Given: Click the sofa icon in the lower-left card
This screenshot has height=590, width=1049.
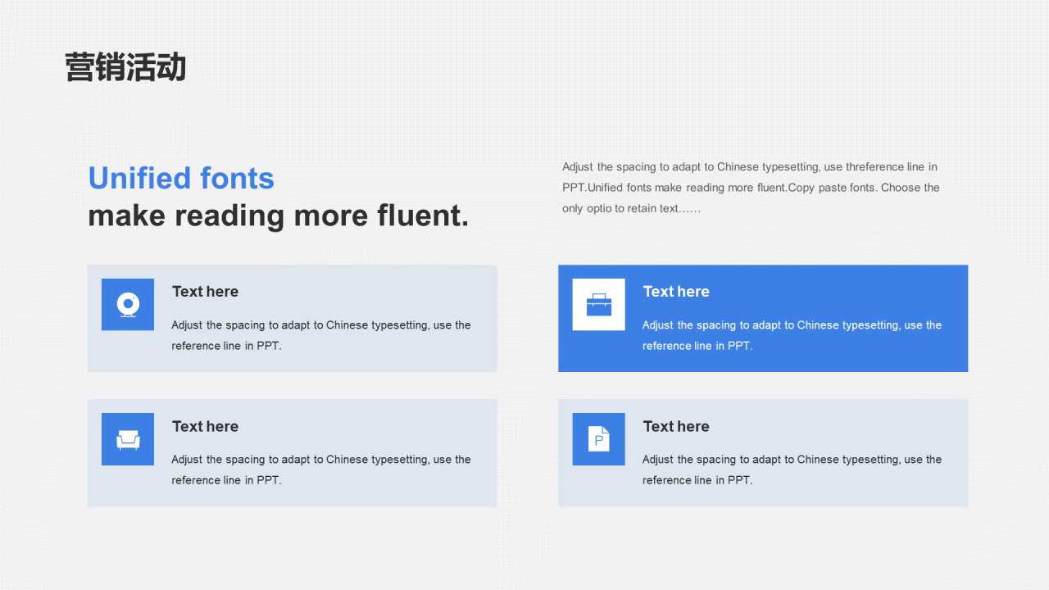Looking at the screenshot, I should 128,440.
